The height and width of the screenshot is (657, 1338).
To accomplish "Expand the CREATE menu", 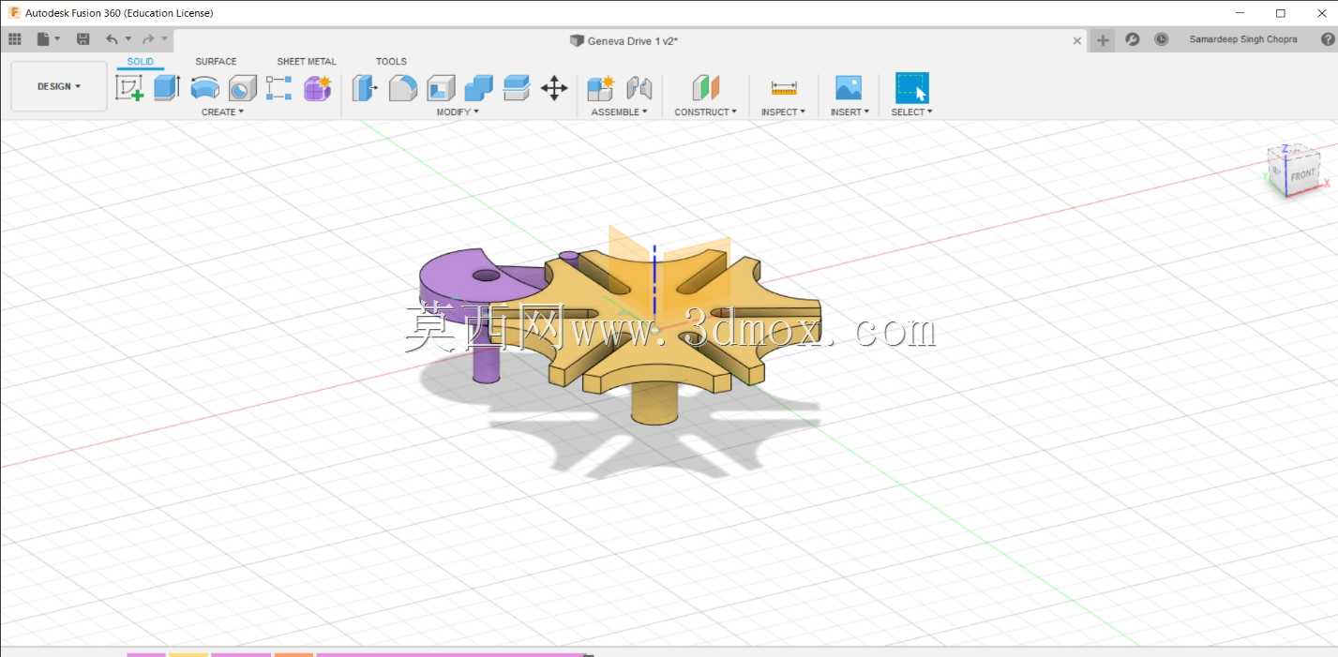I will coord(222,112).
